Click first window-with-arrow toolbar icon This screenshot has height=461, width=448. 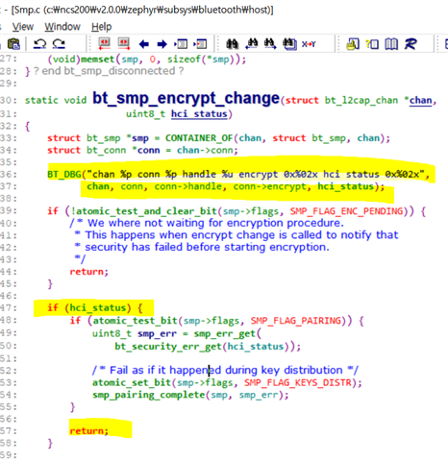pyautogui.click(x=181, y=44)
